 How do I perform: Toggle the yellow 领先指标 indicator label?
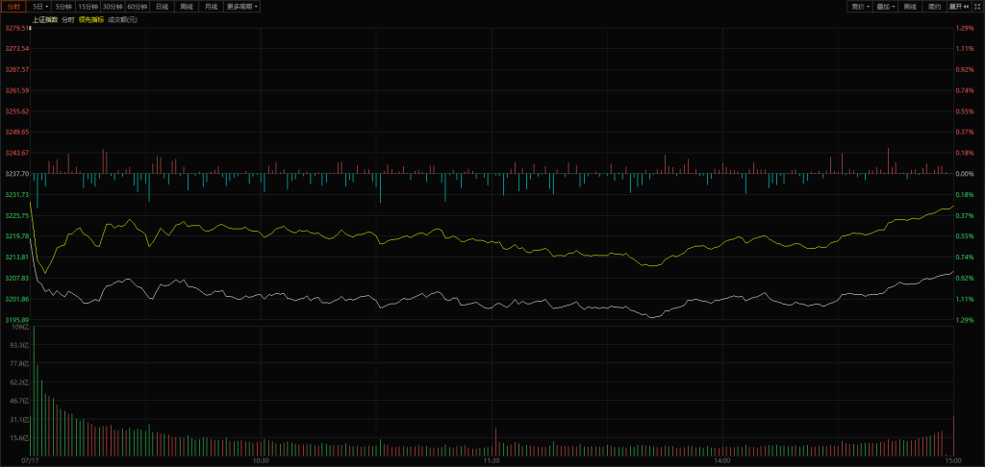point(91,19)
